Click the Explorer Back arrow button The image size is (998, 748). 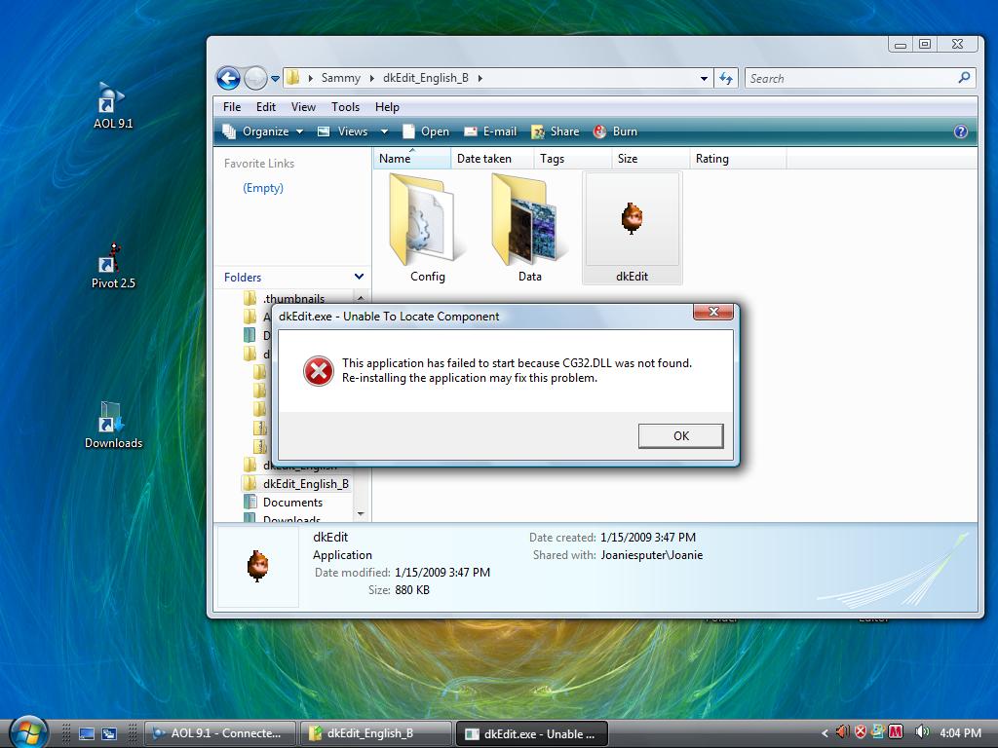coord(228,78)
